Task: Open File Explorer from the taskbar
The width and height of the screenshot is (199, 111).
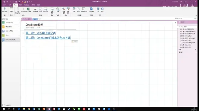Action: [24, 109]
